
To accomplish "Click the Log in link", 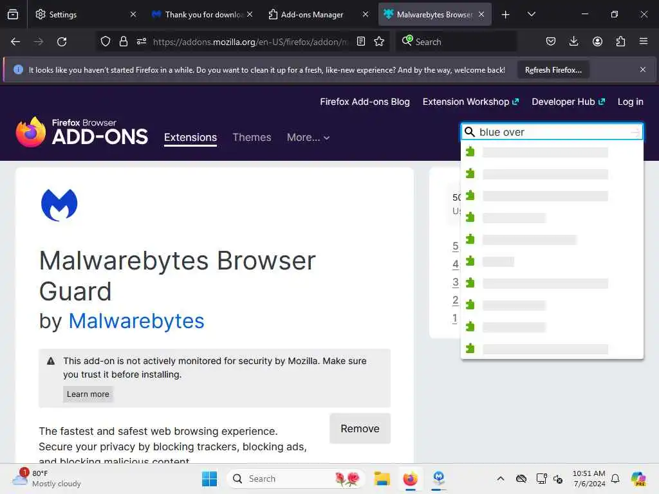I will 630,102.
